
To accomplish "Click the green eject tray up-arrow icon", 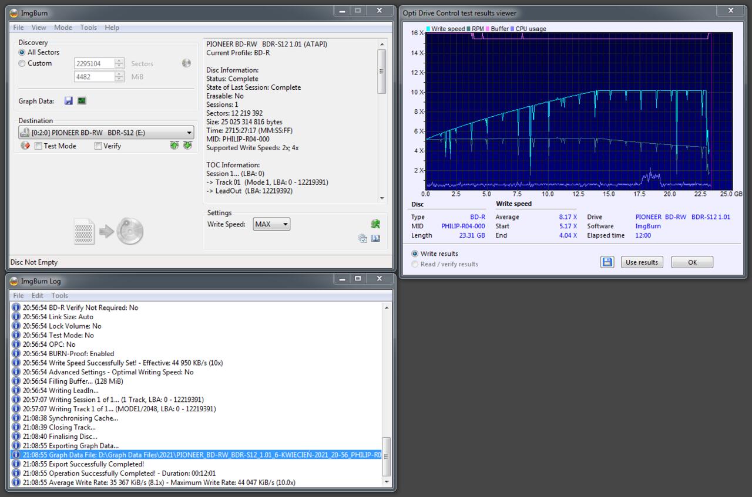I will click(x=174, y=146).
